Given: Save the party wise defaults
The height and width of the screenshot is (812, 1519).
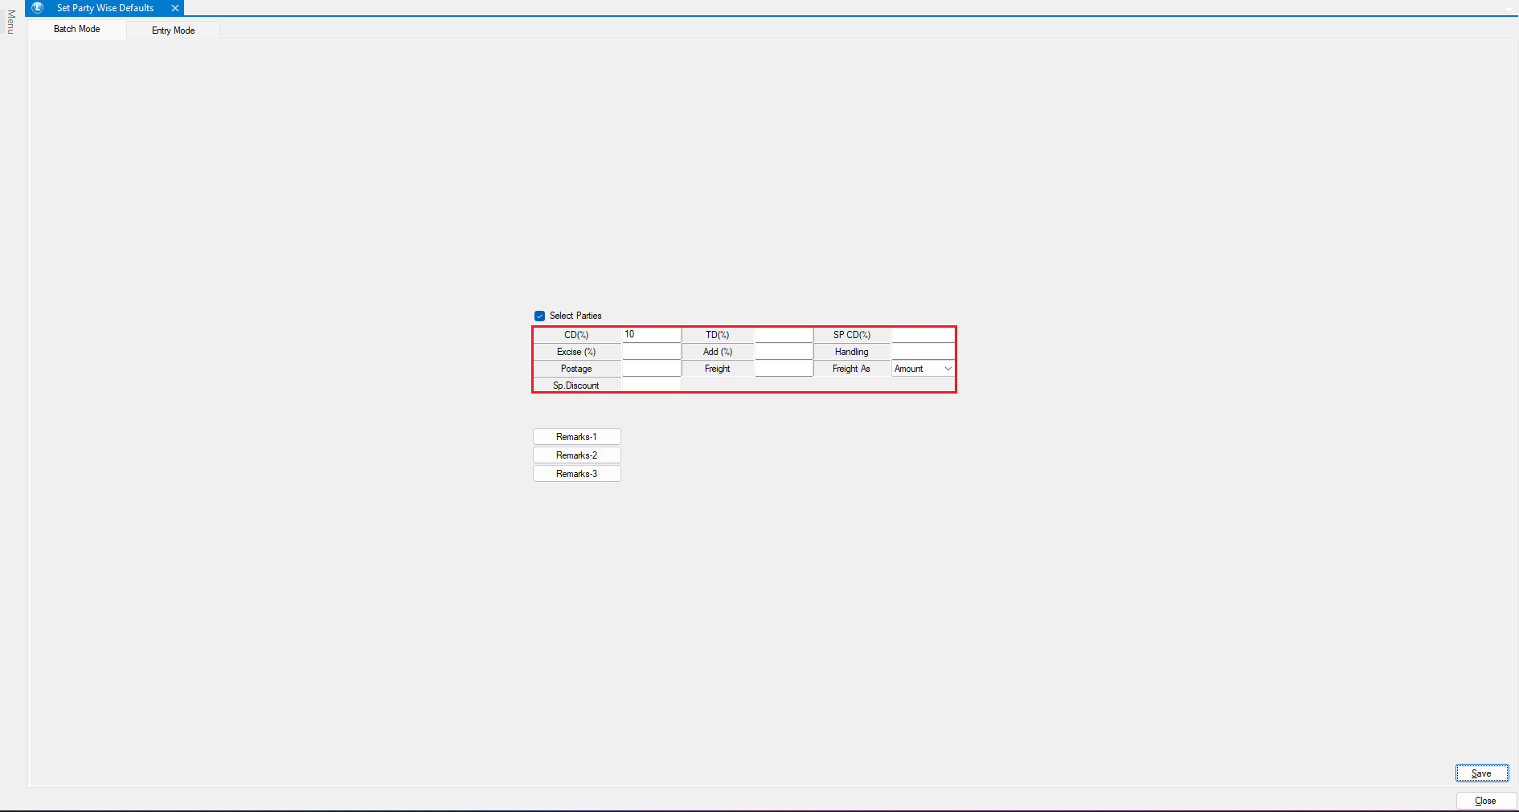Looking at the screenshot, I should tap(1481, 773).
